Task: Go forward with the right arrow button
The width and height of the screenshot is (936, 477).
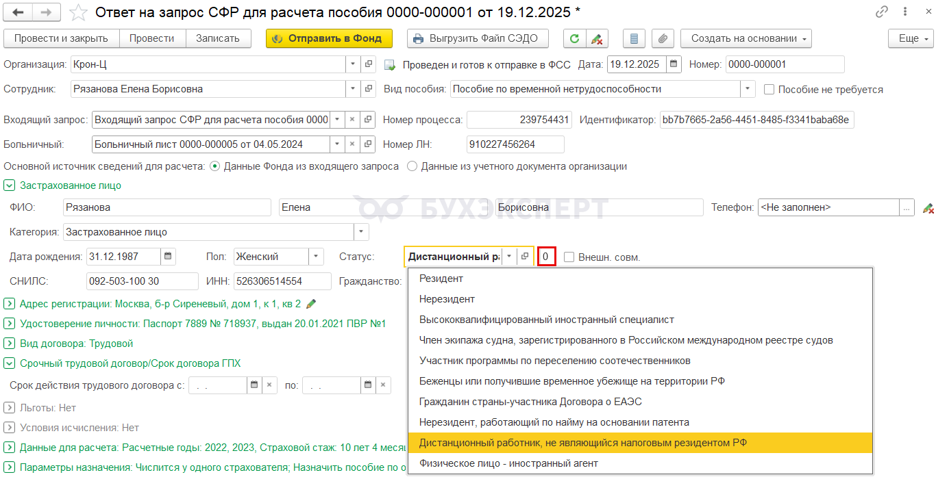Action: [x=46, y=12]
